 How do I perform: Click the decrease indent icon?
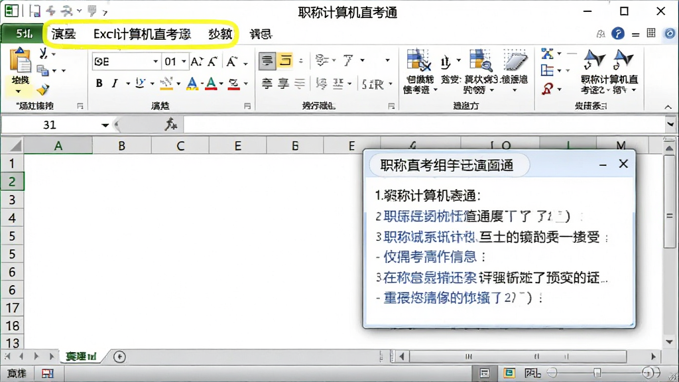pyautogui.click(x=321, y=83)
